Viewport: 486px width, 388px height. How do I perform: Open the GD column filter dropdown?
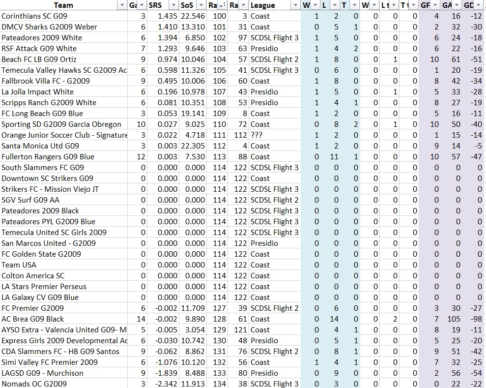479,5
